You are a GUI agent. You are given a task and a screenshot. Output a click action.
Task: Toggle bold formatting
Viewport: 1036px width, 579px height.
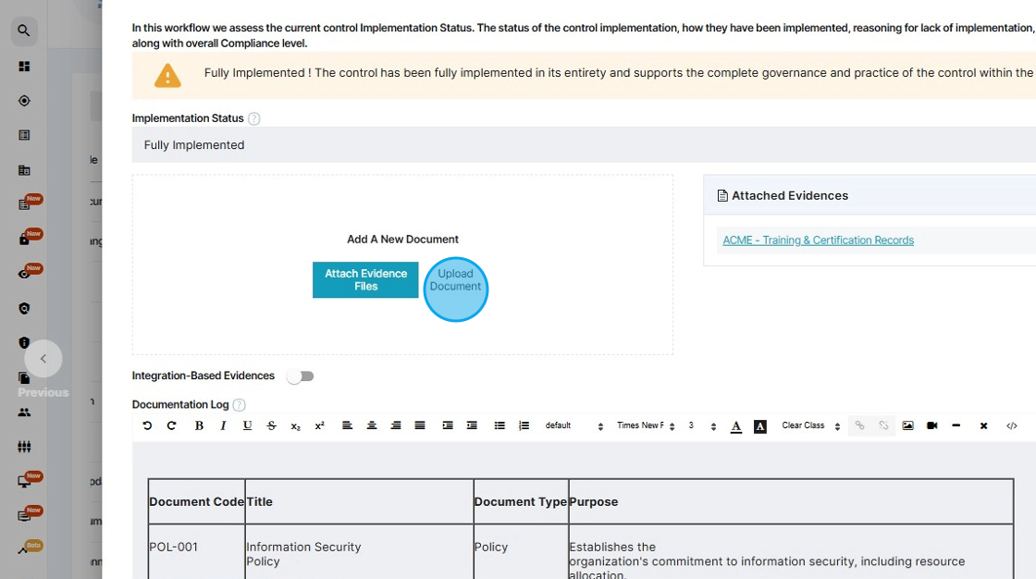click(199, 425)
